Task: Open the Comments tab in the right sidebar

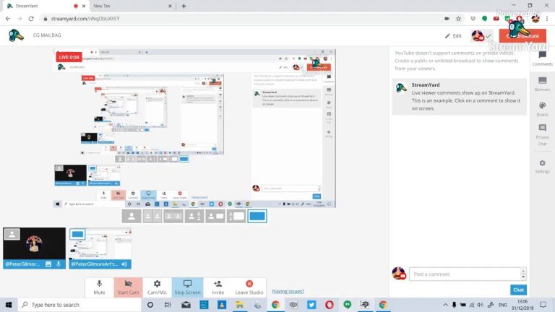Action: [542, 58]
